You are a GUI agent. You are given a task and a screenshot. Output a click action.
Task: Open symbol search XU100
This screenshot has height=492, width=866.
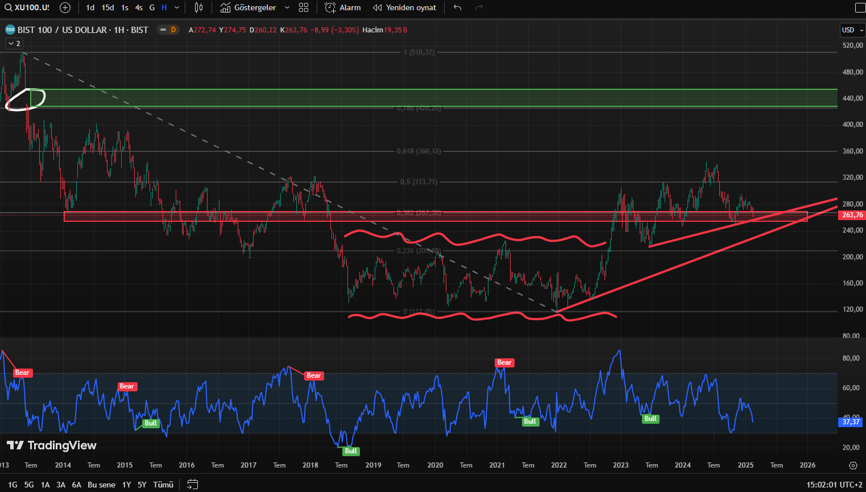[27, 7]
